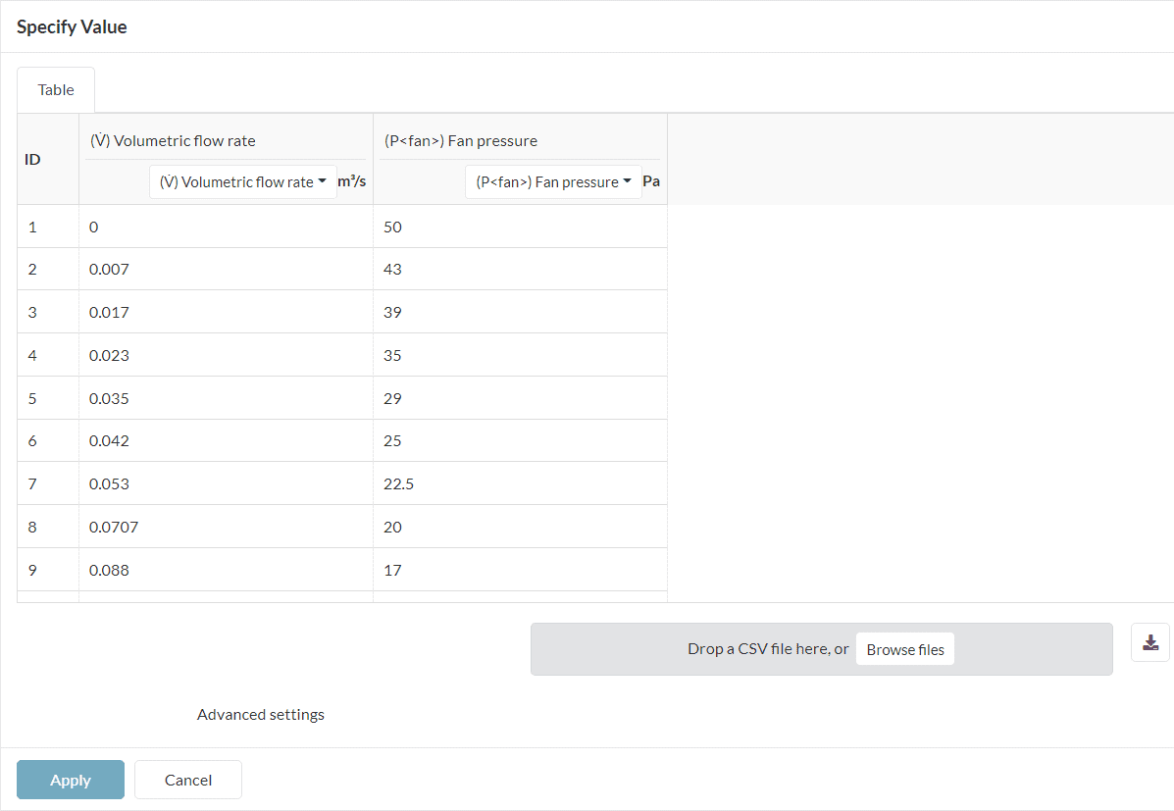Image resolution: width=1174 pixels, height=811 pixels.
Task: Expand Advanced settings section
Action: (x=260, y=715)
